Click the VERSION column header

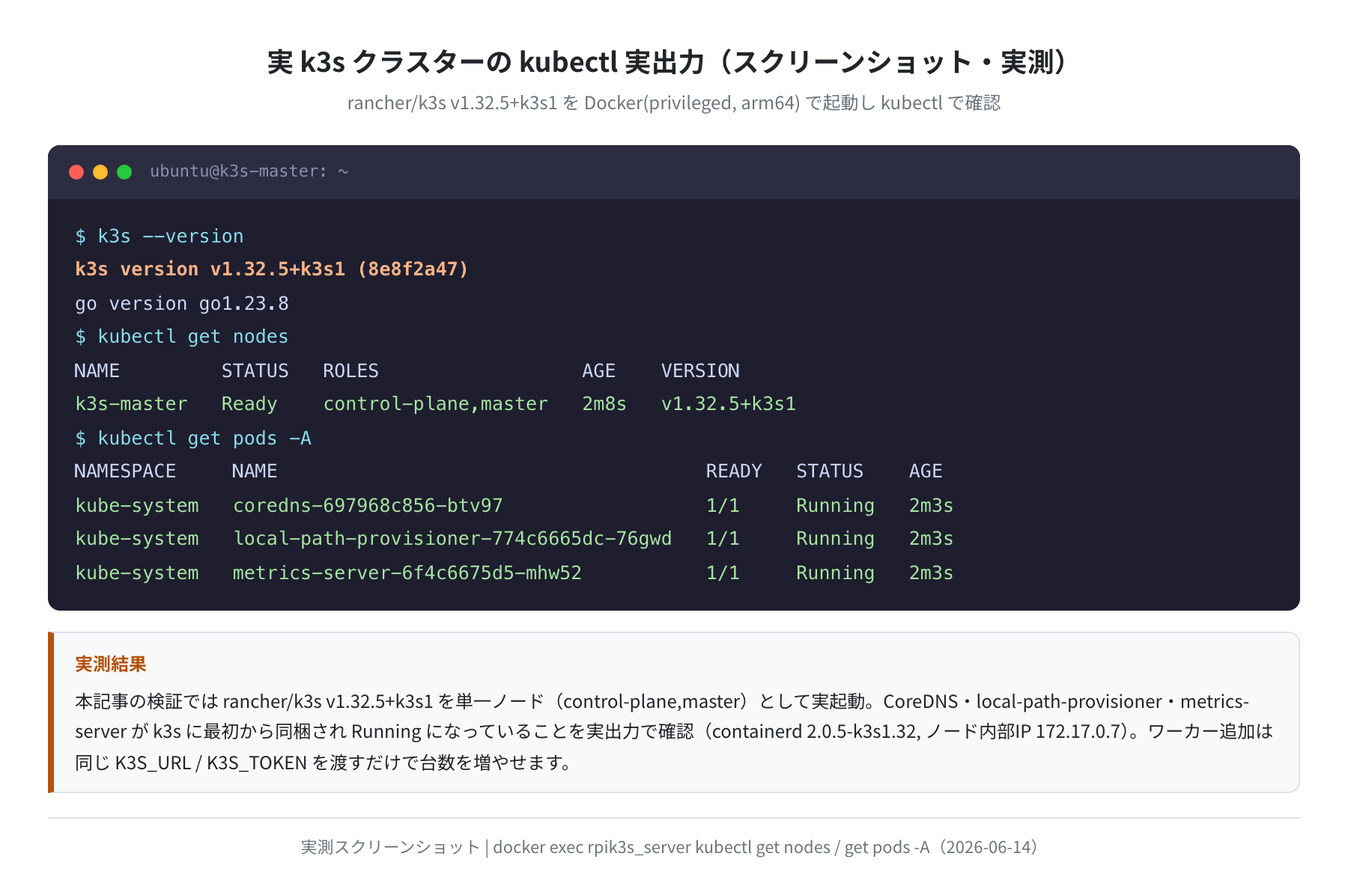(x=700, y=371)
